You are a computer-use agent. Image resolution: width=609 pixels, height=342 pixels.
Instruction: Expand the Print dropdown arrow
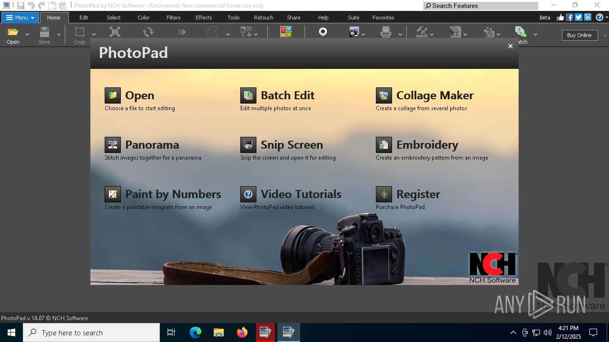tap(400, 35)
